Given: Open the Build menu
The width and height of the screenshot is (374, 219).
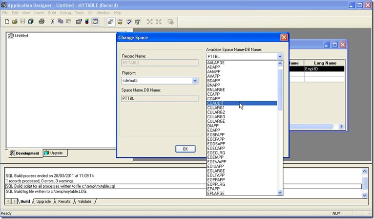Looking at the screenshot, I should click(52, 13).
